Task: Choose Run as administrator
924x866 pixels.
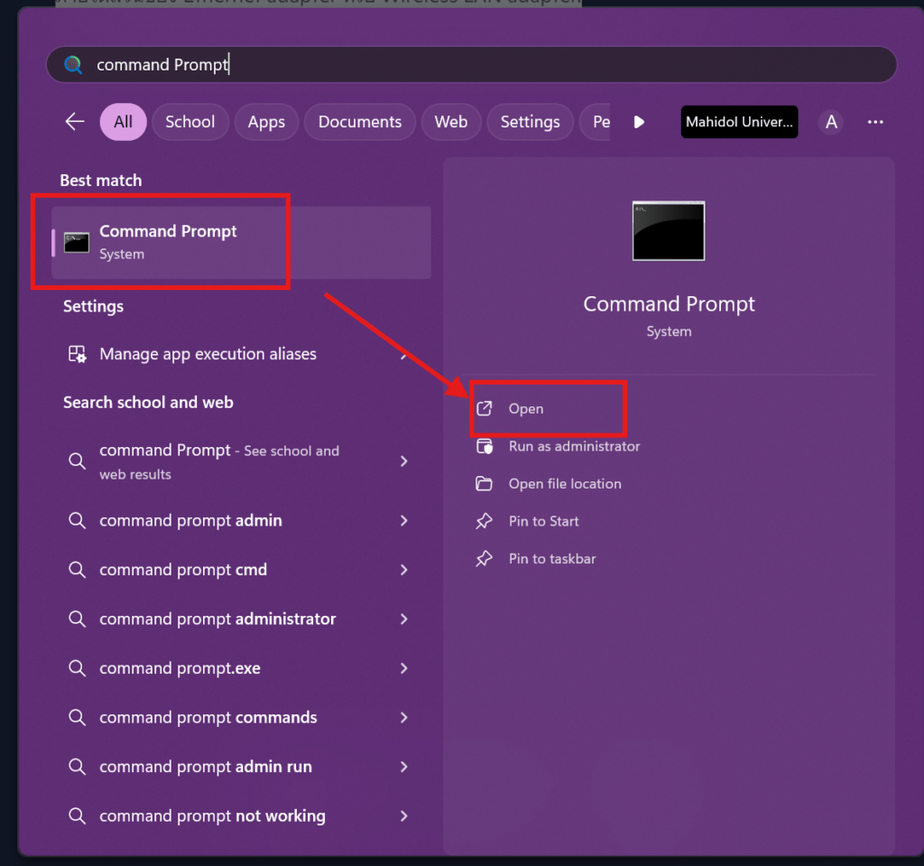Action: click(x=574, y=446)
